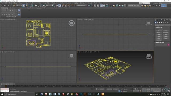Click the Undo arrow icon

(2, 6)
